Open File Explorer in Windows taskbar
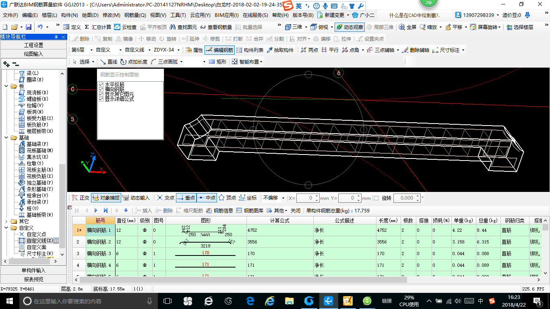 click(x=289, y=301)
